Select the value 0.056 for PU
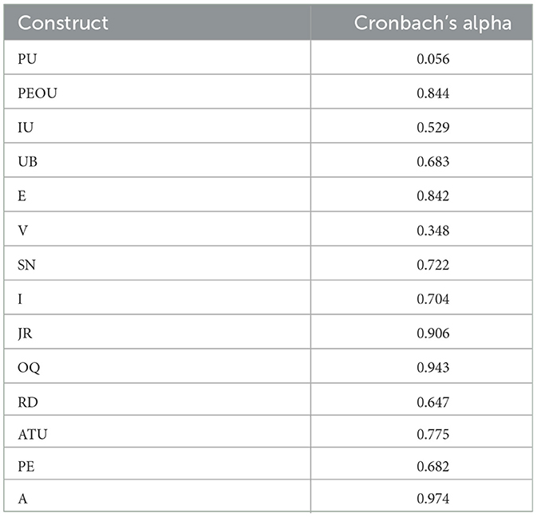This screenshot has width=537, height=517. point(433,59)
